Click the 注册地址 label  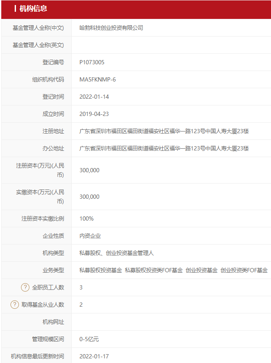(53, 131)
